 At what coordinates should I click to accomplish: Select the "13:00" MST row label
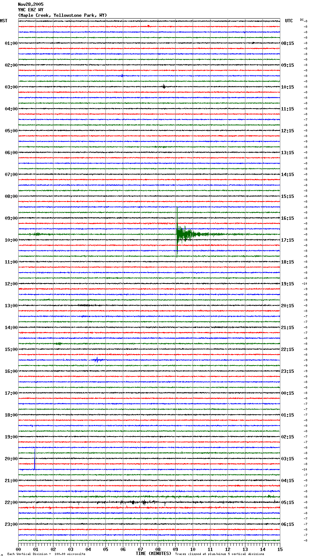tap(11, 306)
